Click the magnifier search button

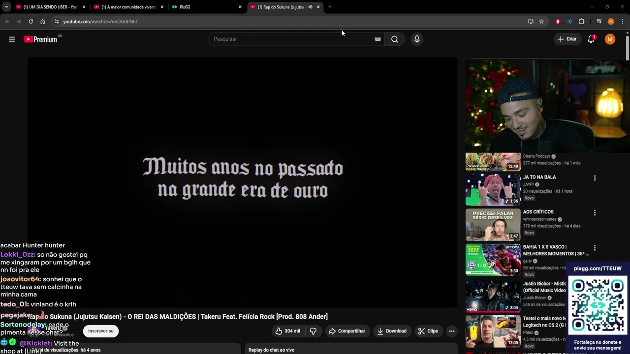tap(395, 39)
